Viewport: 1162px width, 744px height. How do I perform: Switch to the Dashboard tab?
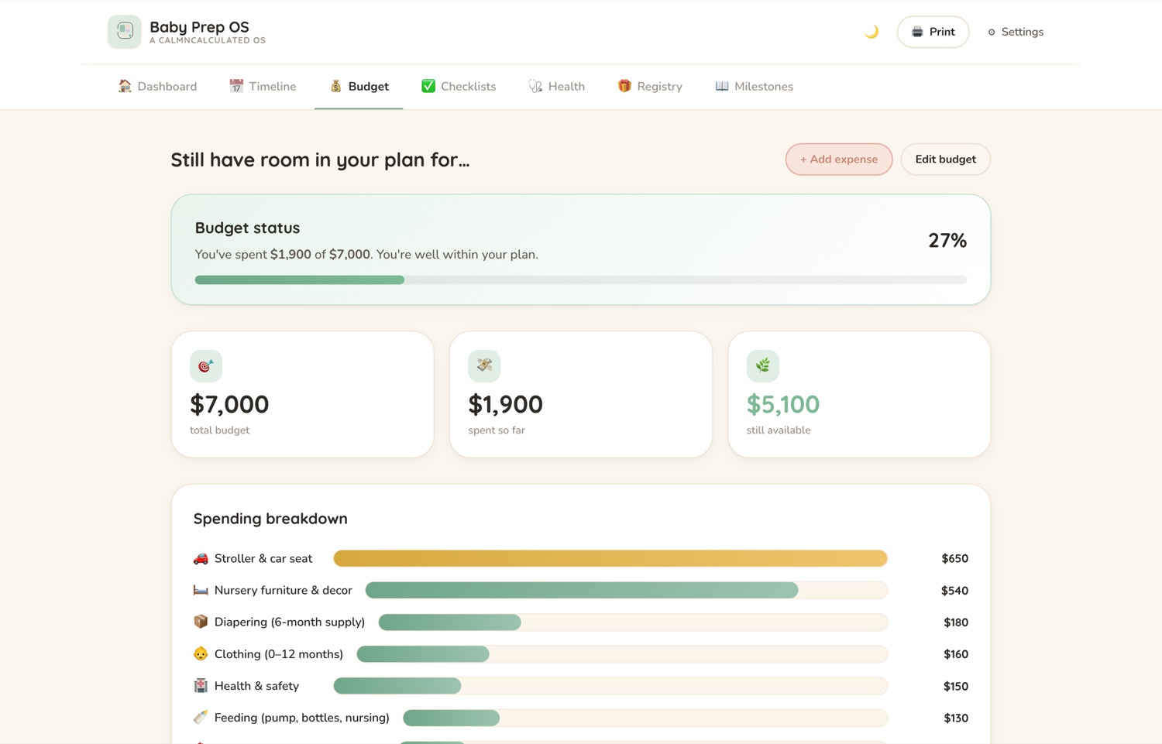pos(157,87)
